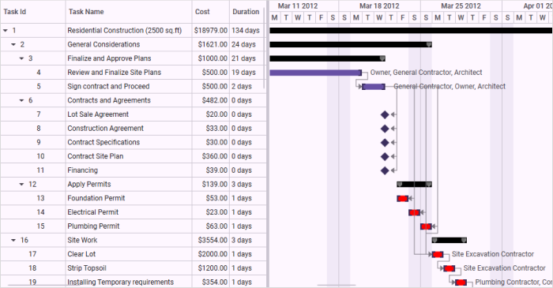Select the Sign contract and Proceed taskbar
This screenshot has height=288, width=553.
click(x=374, y=87)
